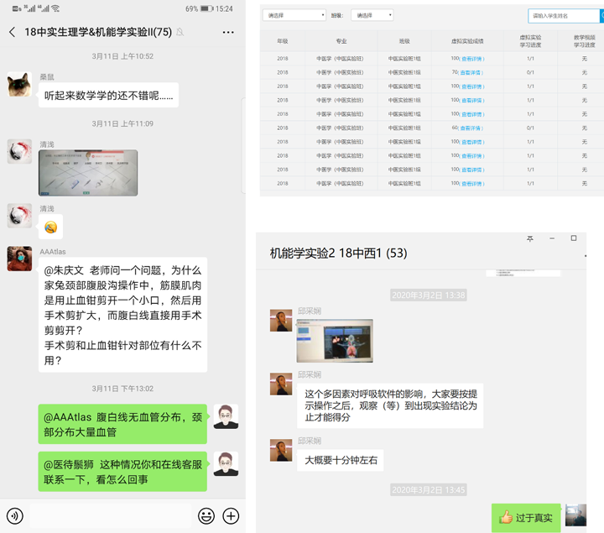Tap the back arrow in group chat header
The width and height of the screenshot is (604, 533).
12,32
